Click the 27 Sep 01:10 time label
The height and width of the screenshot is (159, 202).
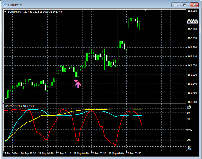(x=63, y=154)
